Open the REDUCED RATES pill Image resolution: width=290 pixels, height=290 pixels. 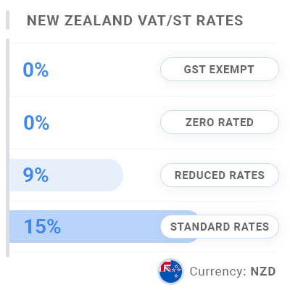pos(220,175)
